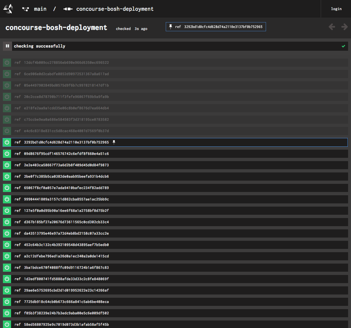The image size is (351, 328).
Task: Pause resource checking with the pause icon
Action: click(7, 46)
